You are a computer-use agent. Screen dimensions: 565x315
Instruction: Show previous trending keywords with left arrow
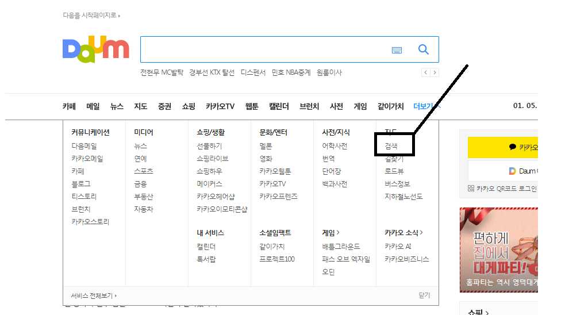pyautogui.click(x=426, y=72)
